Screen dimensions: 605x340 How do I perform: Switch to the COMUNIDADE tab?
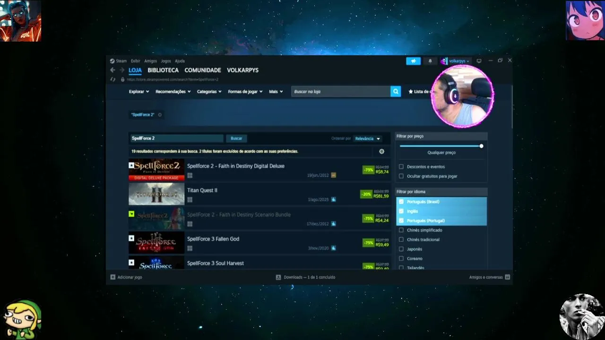tap(203, 70)
